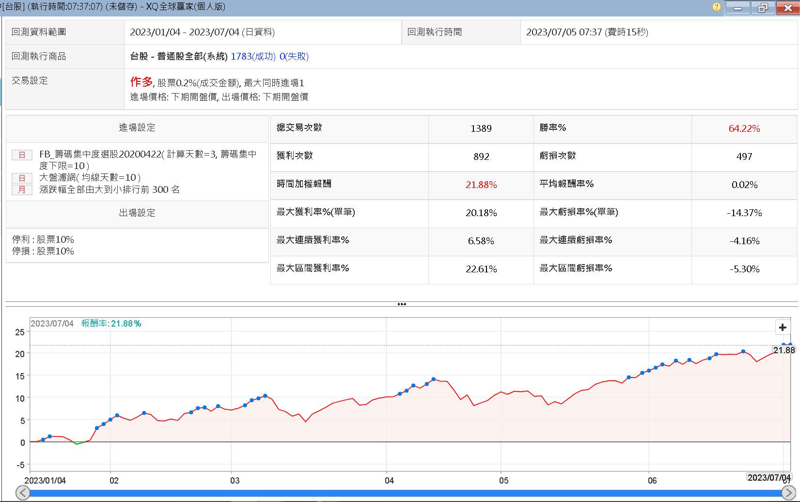The image size is (800, 502).
Task: Click the 月 icon beside 漲跌幅 ranking rule
Action: (x=22, y=189)
